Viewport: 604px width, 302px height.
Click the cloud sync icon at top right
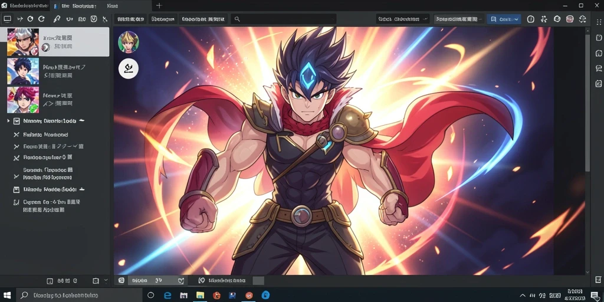tap(582, 19)
